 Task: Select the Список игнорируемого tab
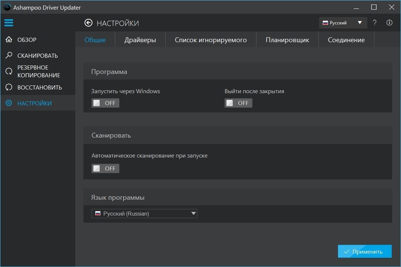pos(211,40)
